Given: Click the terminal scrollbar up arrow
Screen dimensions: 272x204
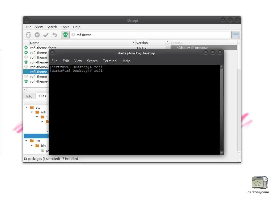Looking at the screenshot, I should 221,67.
